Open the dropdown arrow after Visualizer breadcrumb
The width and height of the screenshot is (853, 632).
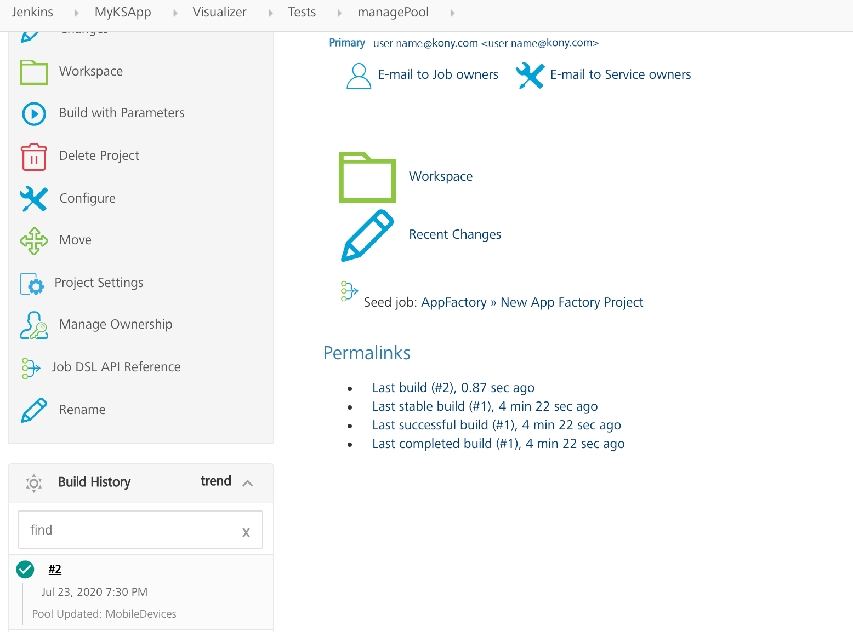(x=271, y=13)
